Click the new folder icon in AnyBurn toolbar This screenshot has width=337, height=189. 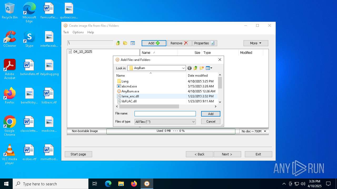[125, 43]
